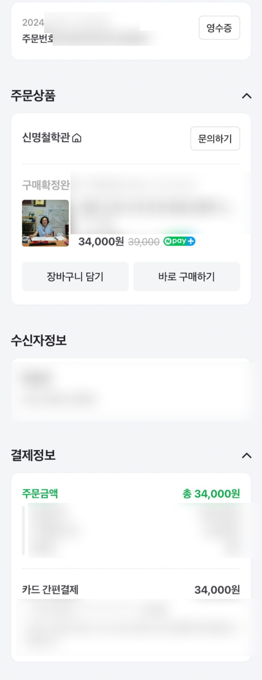Click the green 주문금액 label
Image resolution: width=262 pixels, height=680 pixels.
(x=40, y=493)
